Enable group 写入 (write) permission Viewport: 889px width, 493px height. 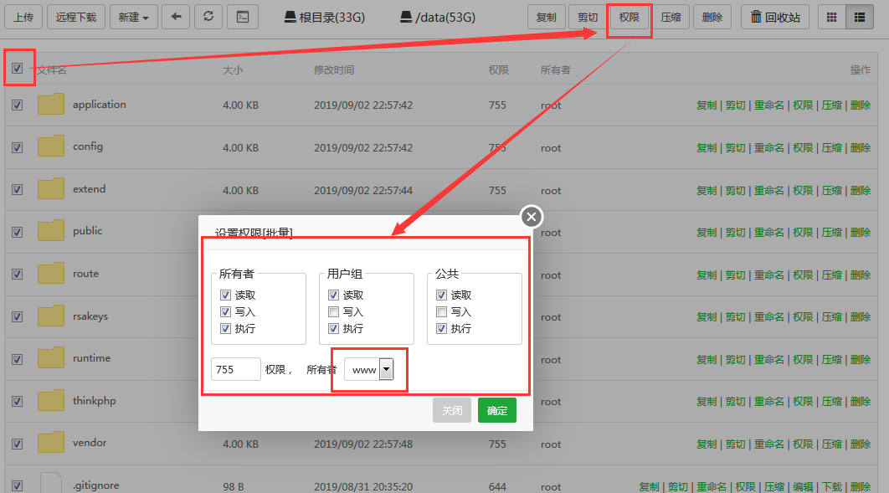pyautogui.click(x=333, y=311)
